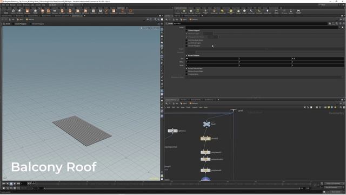346x195 pixels.
Task: Open the Edit menu
Action: 8,5
